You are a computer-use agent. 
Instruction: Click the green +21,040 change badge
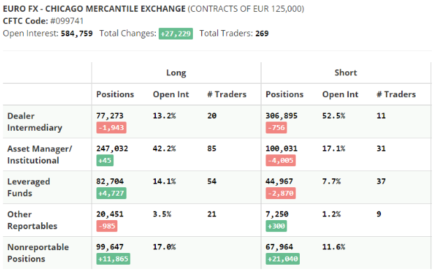[282, 259]
